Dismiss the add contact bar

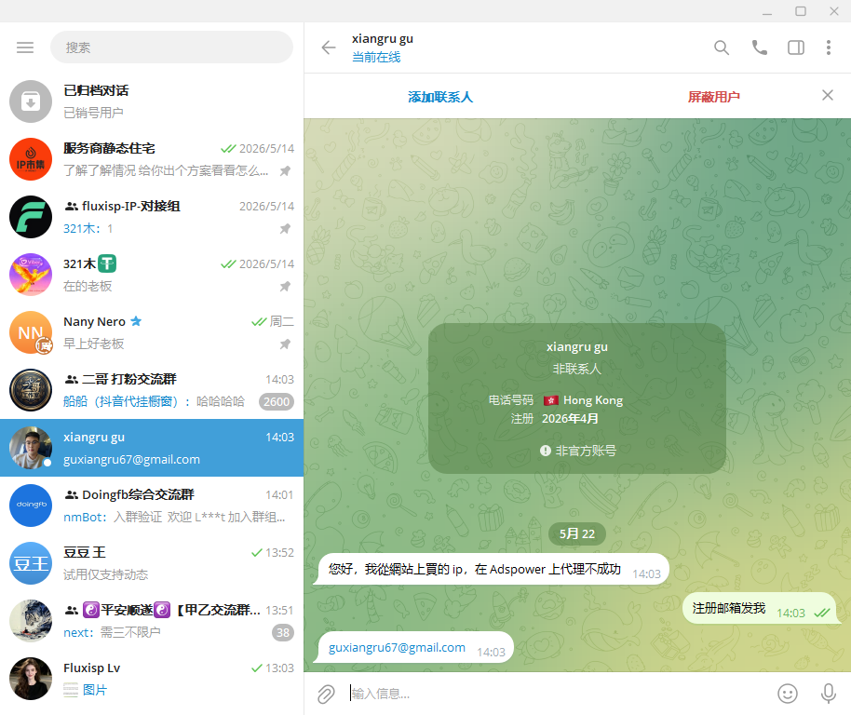[827, 96]
